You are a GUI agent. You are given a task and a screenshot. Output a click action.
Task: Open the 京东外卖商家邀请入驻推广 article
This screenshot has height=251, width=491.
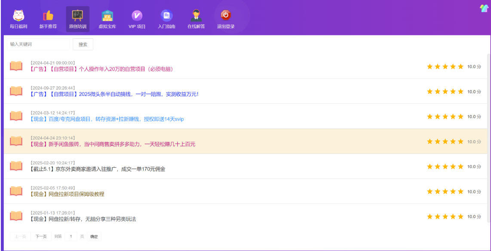(x=98, y=169)
